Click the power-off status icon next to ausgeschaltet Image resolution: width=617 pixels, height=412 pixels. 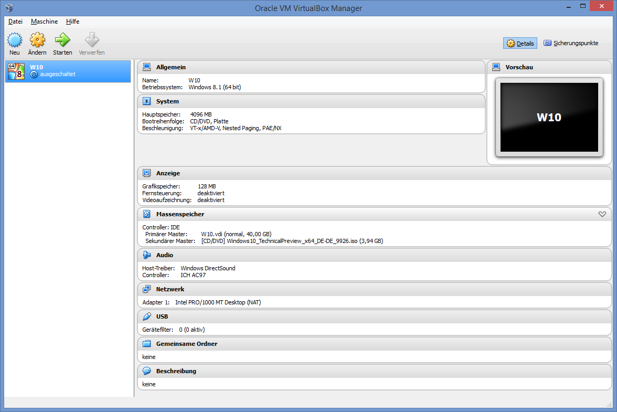click(34, 75)
